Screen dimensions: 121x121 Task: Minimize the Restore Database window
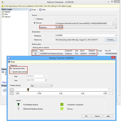[x=108, y=2]
